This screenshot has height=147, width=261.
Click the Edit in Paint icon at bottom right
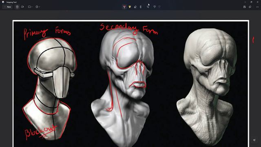coord(254,140)
